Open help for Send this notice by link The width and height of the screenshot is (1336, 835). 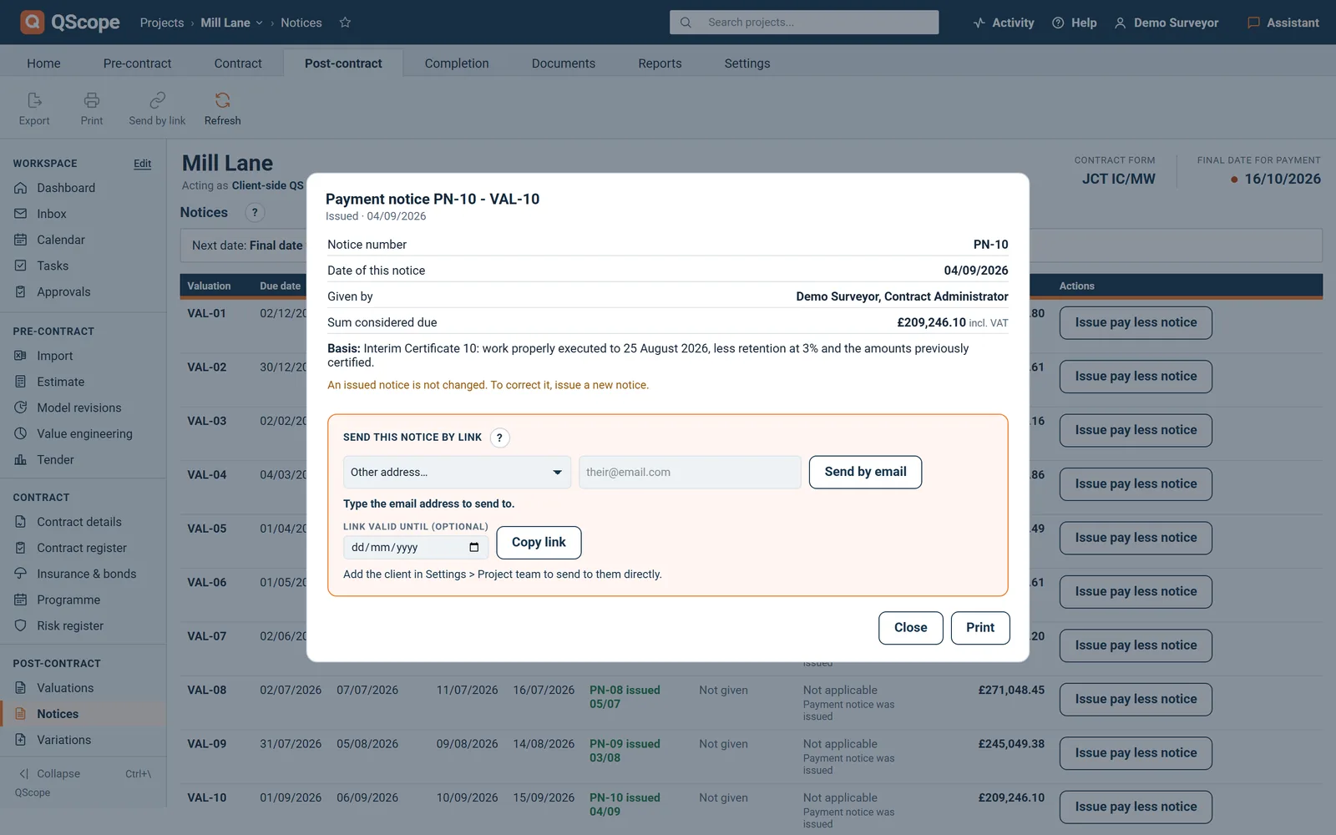[499, 438]
